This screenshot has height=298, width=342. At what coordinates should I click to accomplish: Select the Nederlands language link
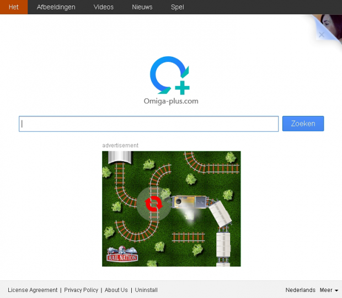(x=300, y=290)
